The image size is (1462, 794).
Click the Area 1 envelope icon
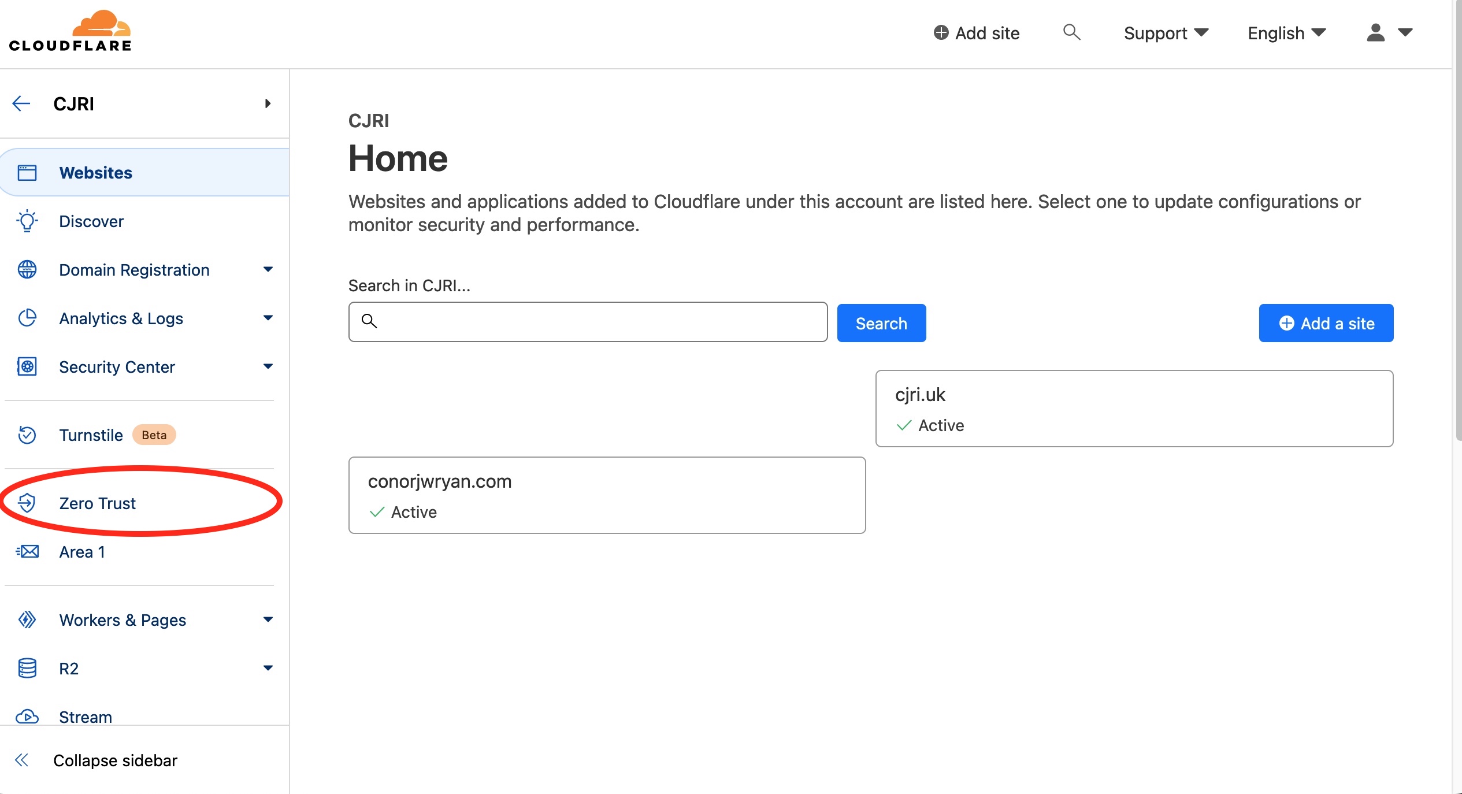point(27,551)
